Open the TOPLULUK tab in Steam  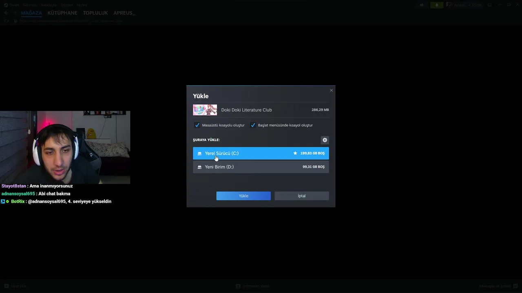click(x=95, y=13)
